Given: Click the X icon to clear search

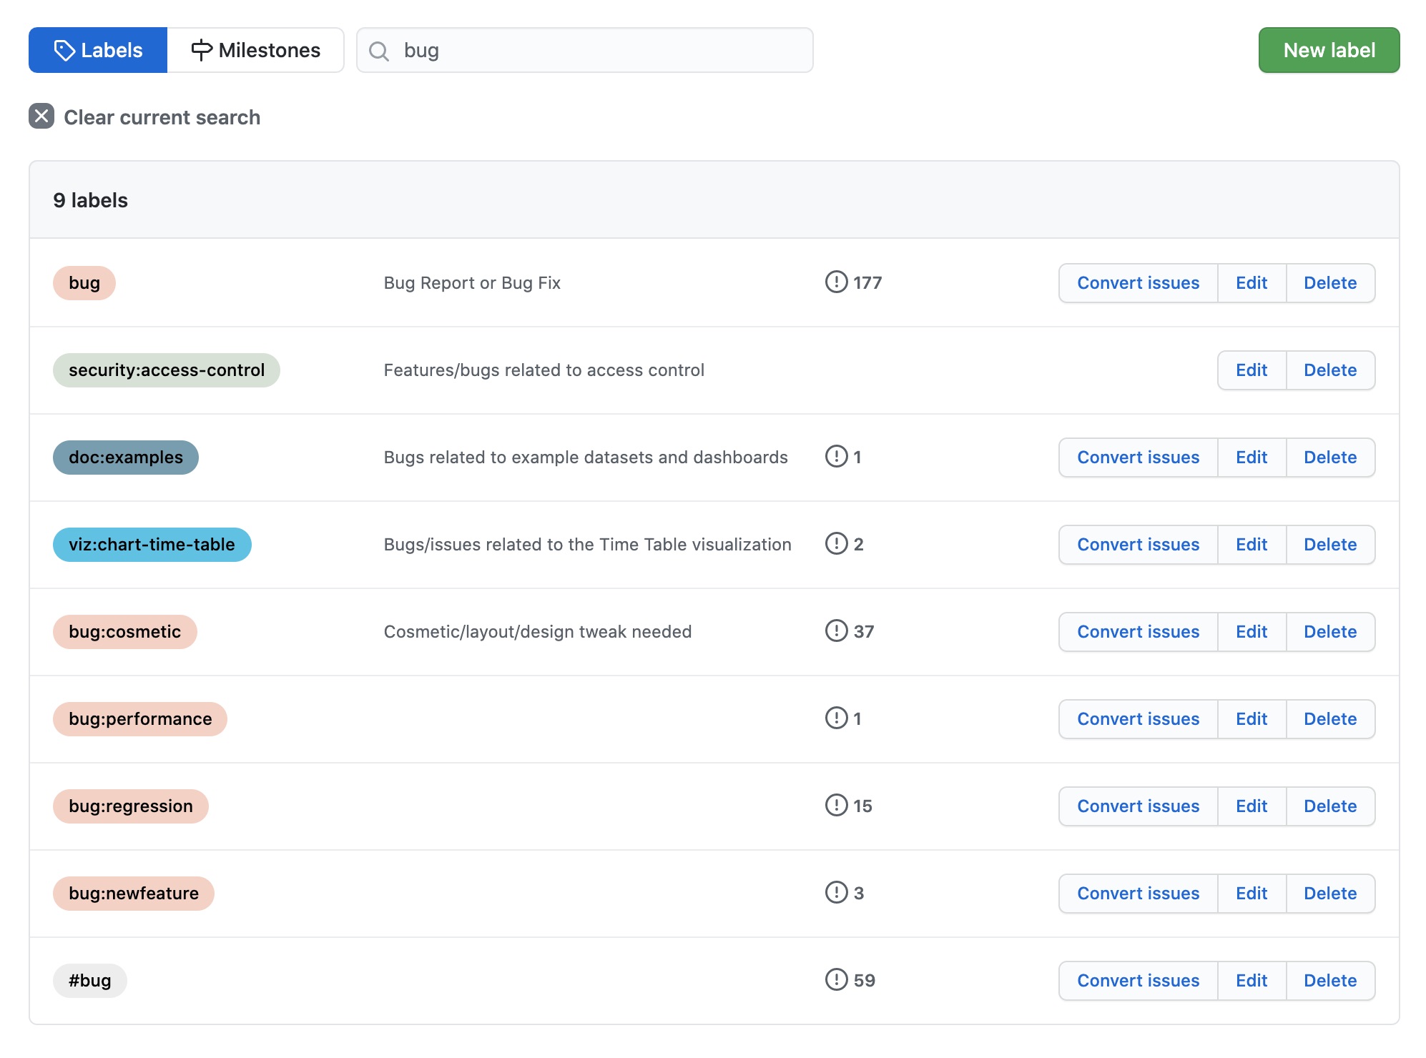Looking at the screenshot, I should tap(41, 116).
